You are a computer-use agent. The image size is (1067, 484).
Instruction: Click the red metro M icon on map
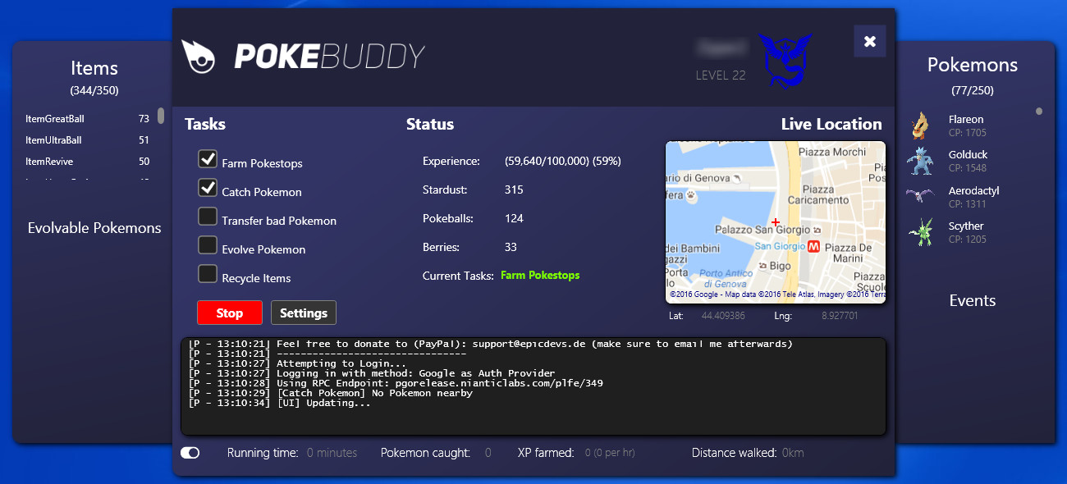[814, 246]
